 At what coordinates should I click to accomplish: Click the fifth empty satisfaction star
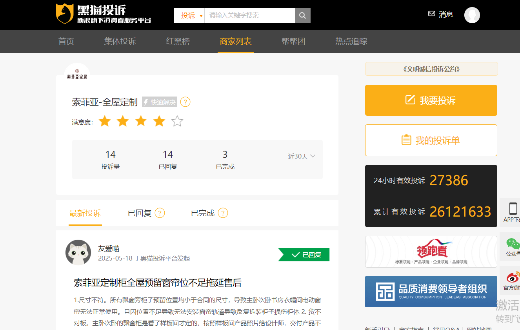tap(177, 121)
